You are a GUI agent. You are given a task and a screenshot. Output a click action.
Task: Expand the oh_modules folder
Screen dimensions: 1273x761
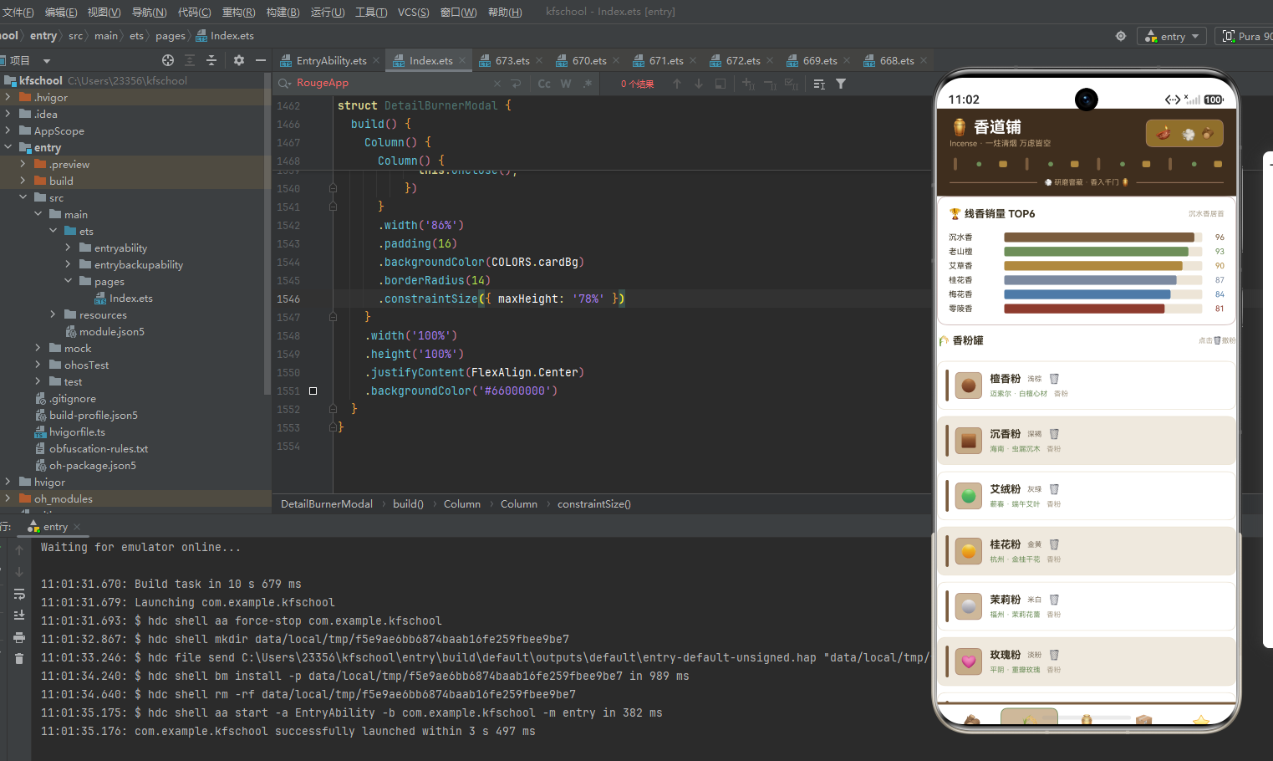click(8, 498)
